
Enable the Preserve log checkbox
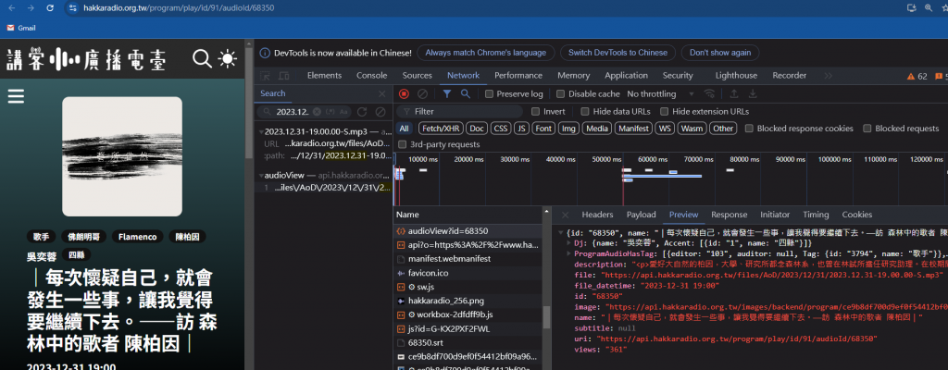point(490,93)
